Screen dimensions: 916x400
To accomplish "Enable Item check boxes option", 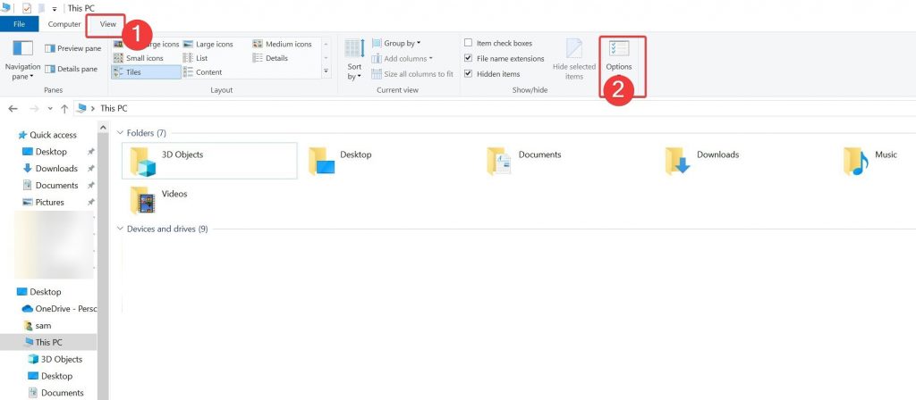I will coord(469,43).
